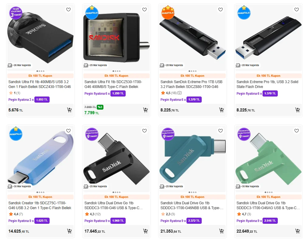The height and width of the screenshot is (246, 303).
Task: Add Sandisk Ultra Fit SDCZ430 to cart
Action: pyautogui.click(x=69, y=110)
